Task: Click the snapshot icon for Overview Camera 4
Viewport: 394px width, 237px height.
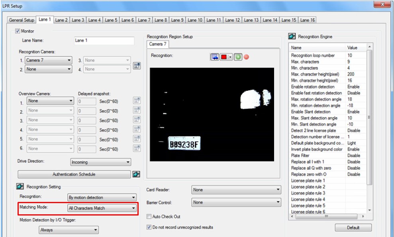Action: (x=137, y=129)
